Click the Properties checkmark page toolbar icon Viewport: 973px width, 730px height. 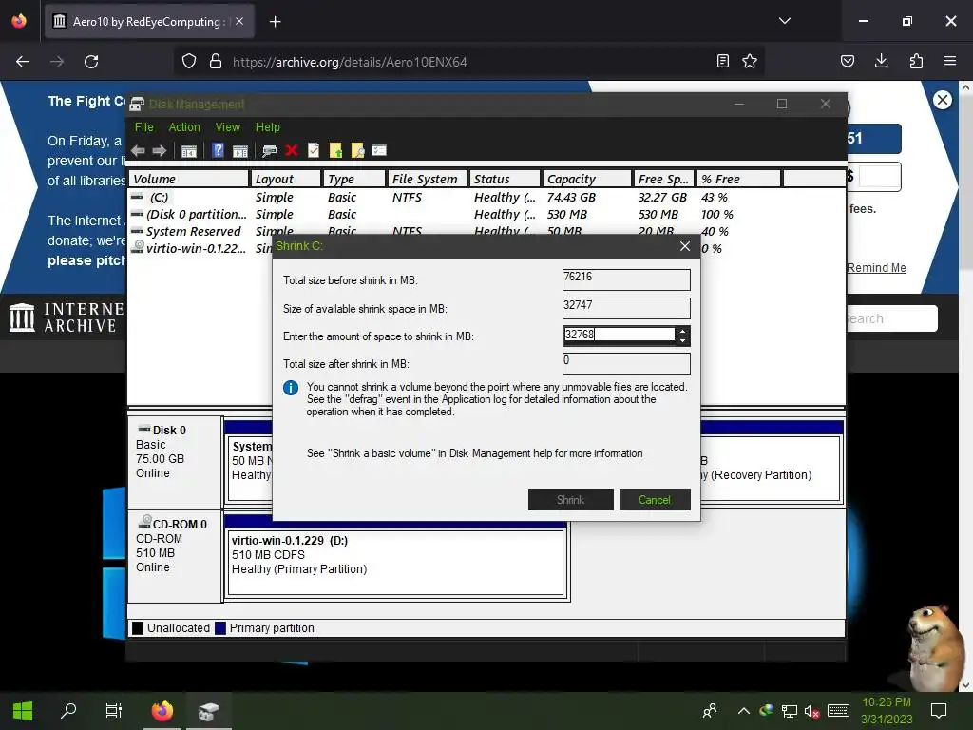click(314, 150)
